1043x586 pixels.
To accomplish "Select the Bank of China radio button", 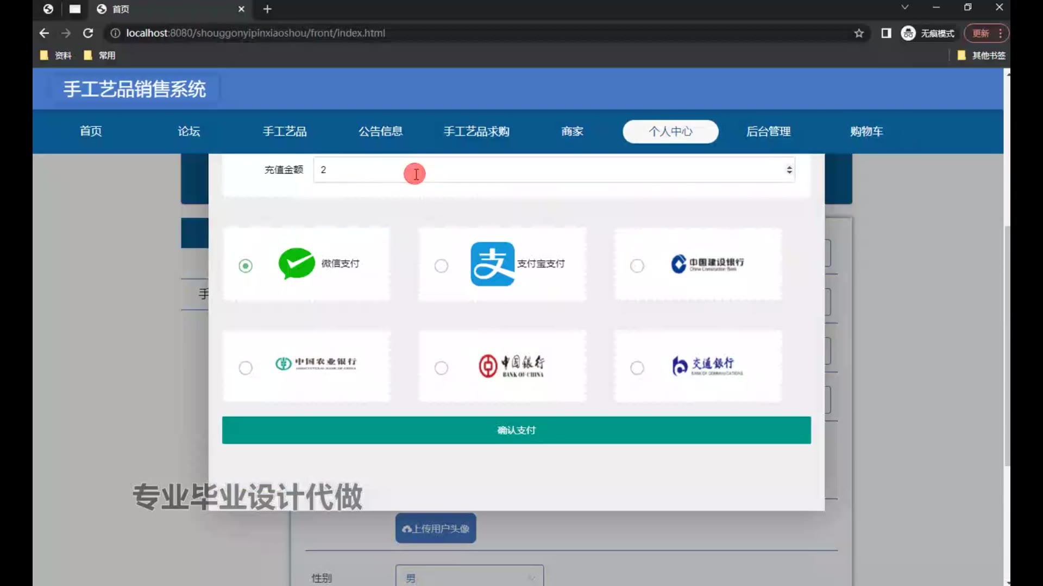I will point(441,368).
